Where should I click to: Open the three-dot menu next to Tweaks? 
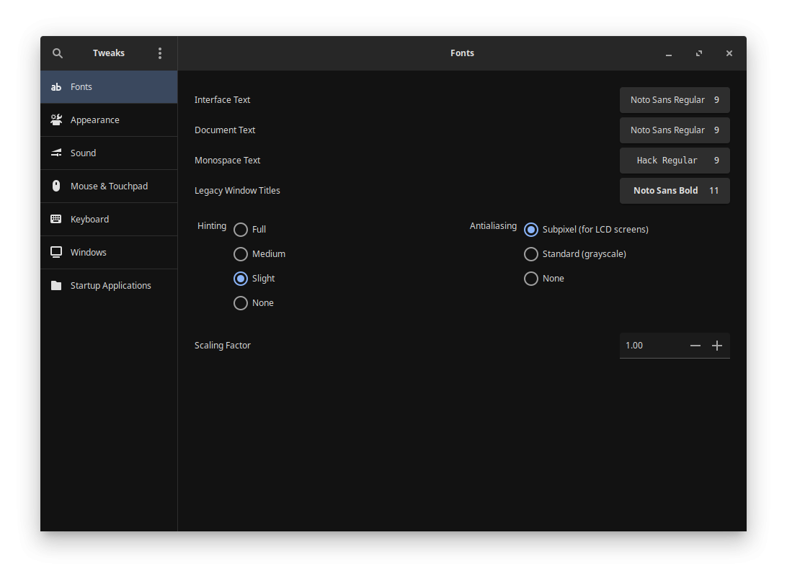coord(159,53)
